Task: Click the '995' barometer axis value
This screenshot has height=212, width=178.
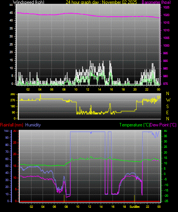Action: 165,53
